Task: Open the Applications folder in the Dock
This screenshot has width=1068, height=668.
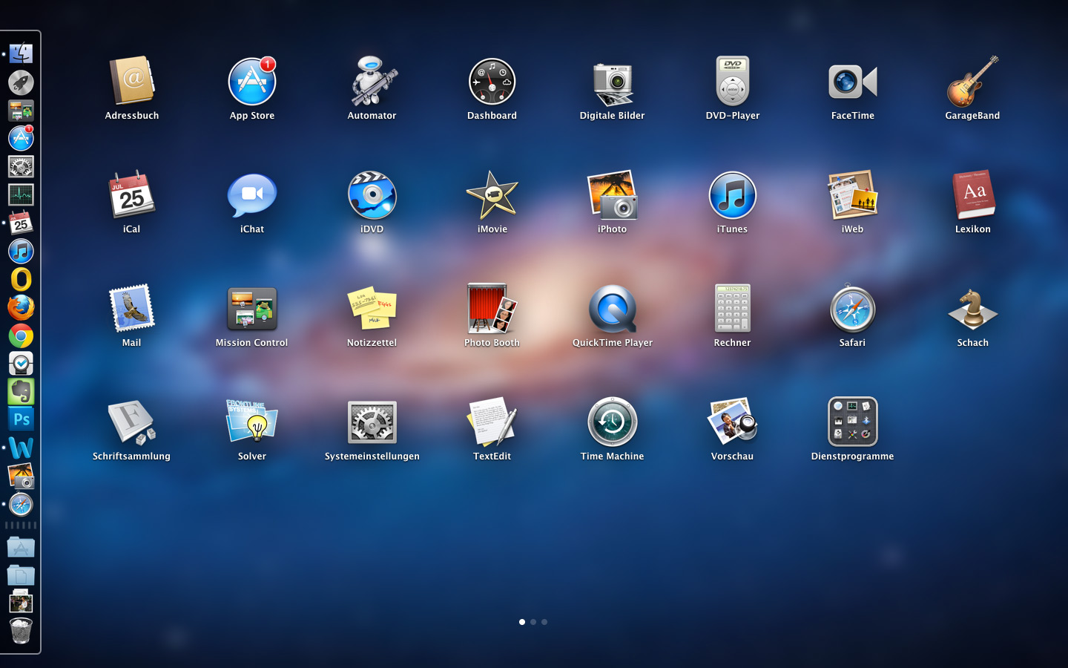Action: (x=21, y=548)
